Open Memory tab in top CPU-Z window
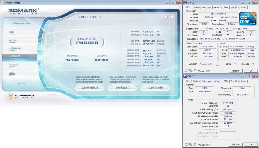Screen dimensions: 259x148 coord(217,7)
